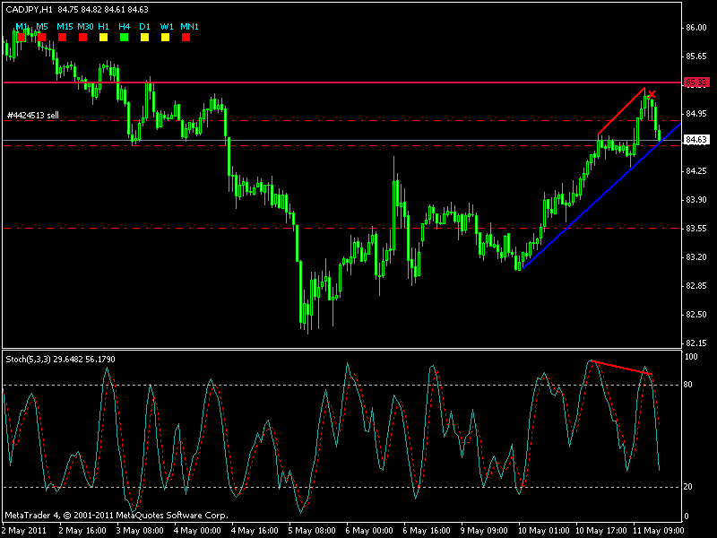The width and height of the screenshot is (717, 538).
Task: Click the 6 May 00:00 time axis label
Action: pos(369,531)
